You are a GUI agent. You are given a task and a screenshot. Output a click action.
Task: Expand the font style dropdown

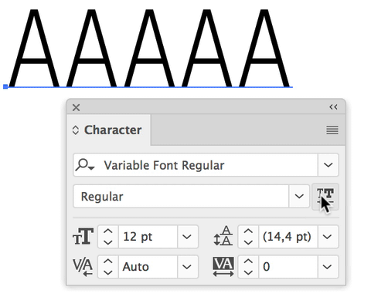[299, 196]
